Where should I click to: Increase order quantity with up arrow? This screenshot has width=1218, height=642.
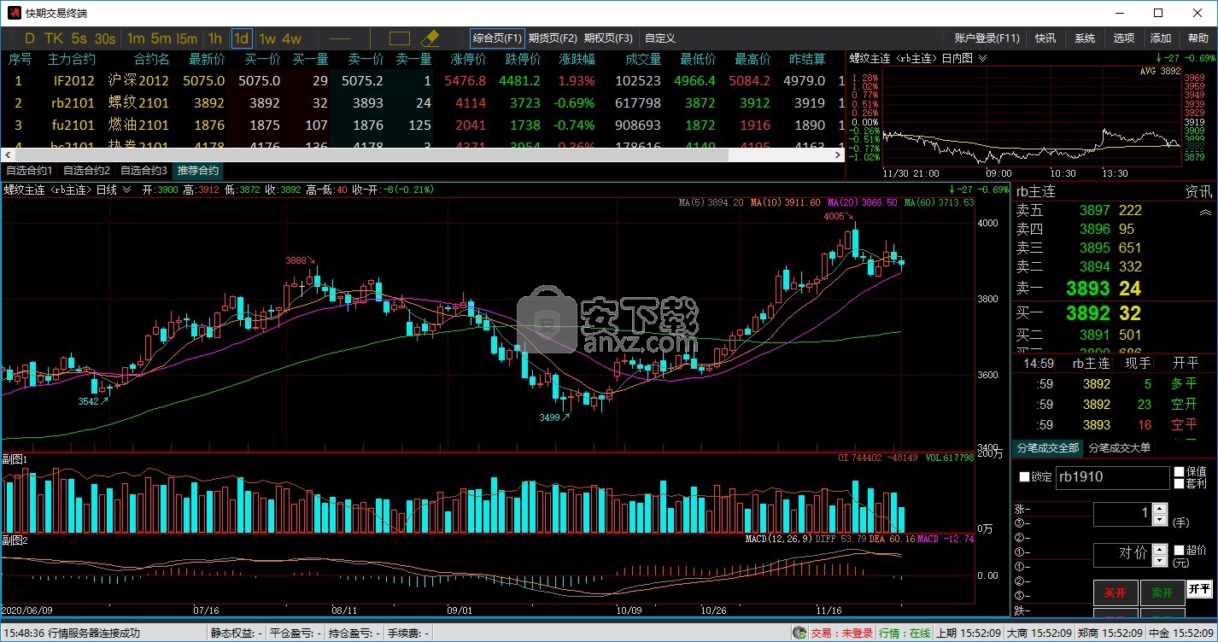1159,509
